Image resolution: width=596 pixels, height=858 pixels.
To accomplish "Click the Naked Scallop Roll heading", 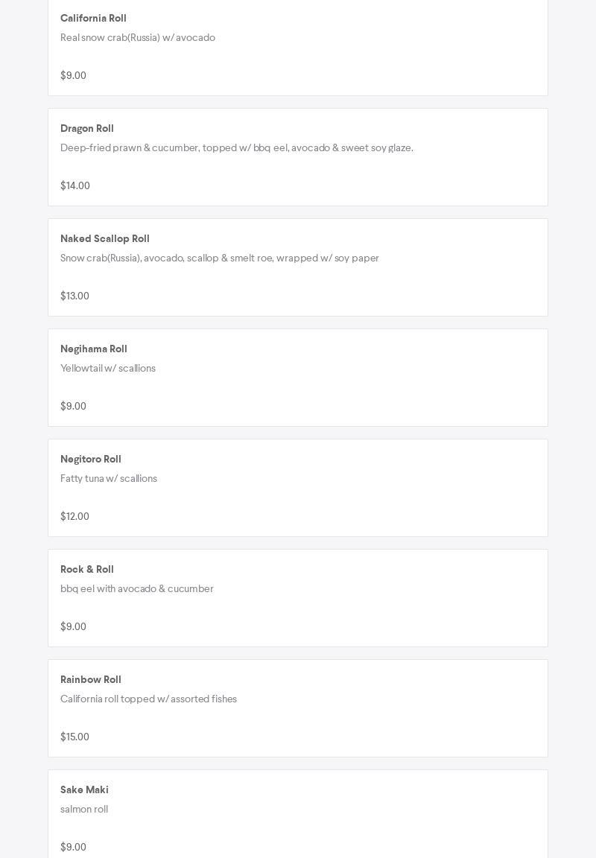I will [x=105, y=239].
